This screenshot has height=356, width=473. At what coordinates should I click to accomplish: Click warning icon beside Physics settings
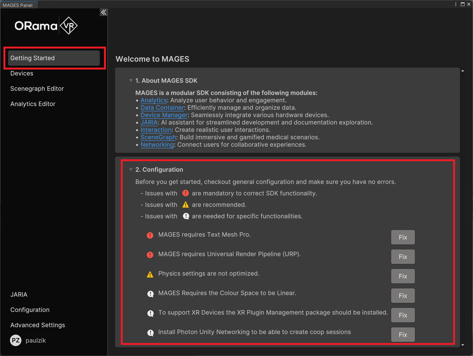coord(150,274)
